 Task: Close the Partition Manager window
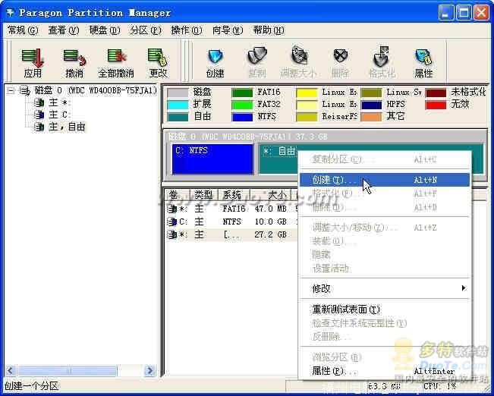point(482,13)
